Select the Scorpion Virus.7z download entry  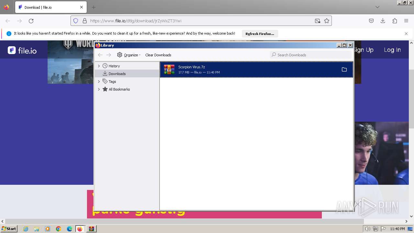click(x=256, y=70)
